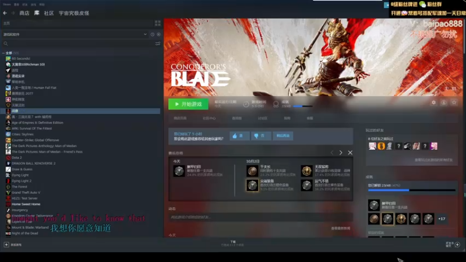Viewport: 466px width, 262px height.
Task: Add game to favorites star icon
Action: tap(454, 102)
